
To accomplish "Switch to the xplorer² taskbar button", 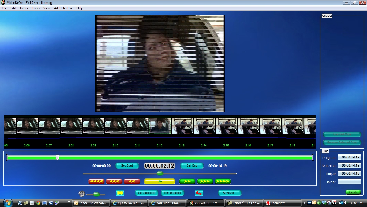I will click(x=244, y=203).
